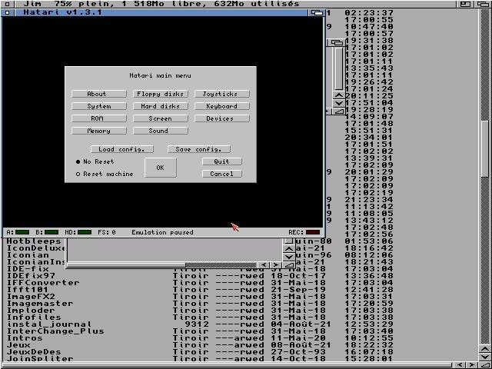Click the Hatari window depth gadget
Viewport: 492px width, 369px height.
(x=317, y=12)
